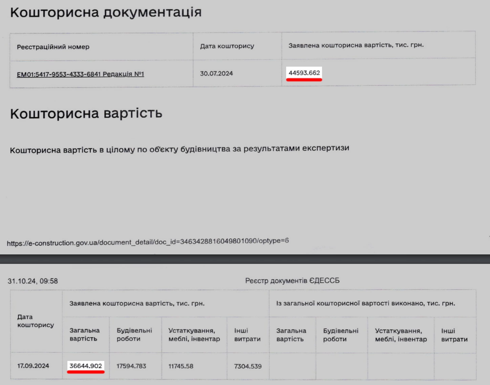Click the Устаткування, меблі, інвентар header above 11745.58
Viewport: 490px width, 385px height.
[x=194, y=335]
